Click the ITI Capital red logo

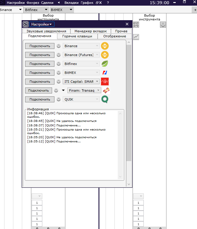[x=105, y=82]
